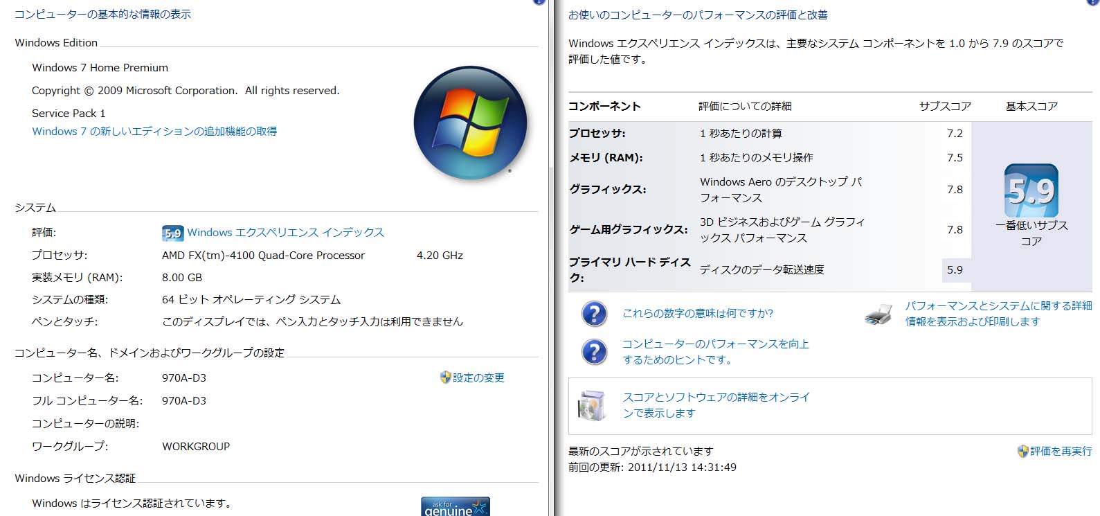1100x516 pixels.
Task: Click the 8.00 GB installed memory value
Action: tap(182, 278)
